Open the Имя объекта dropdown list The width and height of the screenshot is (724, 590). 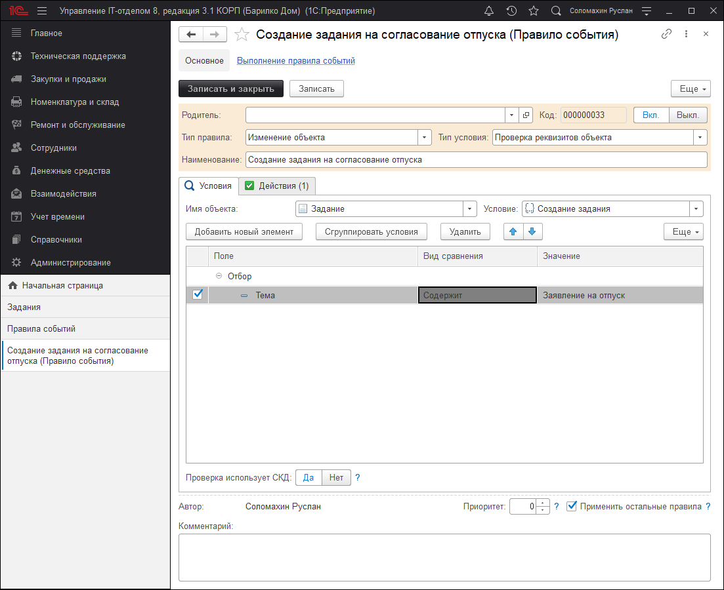[470, 209]
